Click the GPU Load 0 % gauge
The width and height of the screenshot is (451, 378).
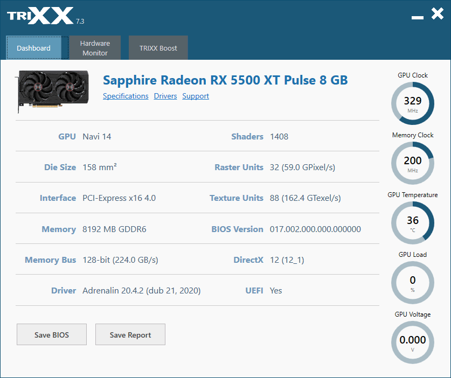(413, 283)
